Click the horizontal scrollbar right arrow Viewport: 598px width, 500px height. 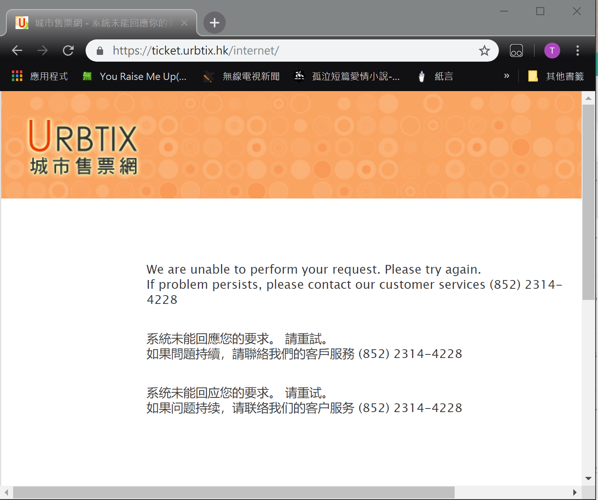point(575,492)
